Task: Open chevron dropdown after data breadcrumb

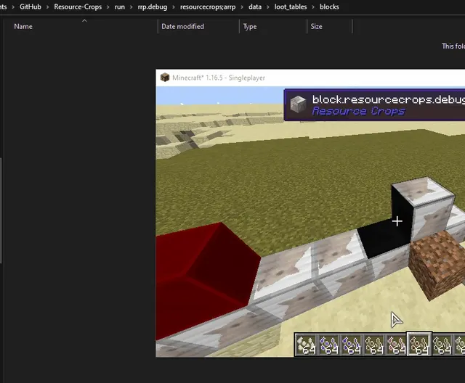Action: pyautogui.click(x=268, y=7)
